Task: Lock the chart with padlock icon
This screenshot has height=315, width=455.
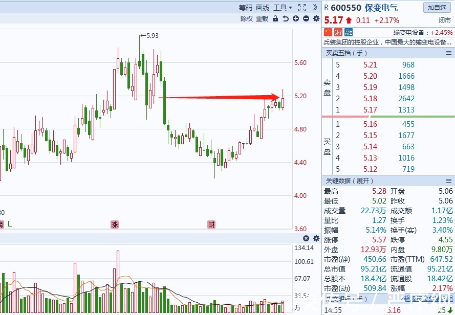Action: pos(275,19)
